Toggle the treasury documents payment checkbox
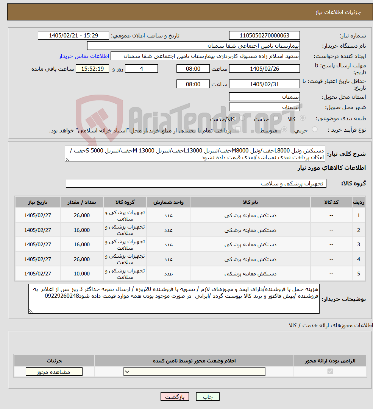 pos(238,129)
